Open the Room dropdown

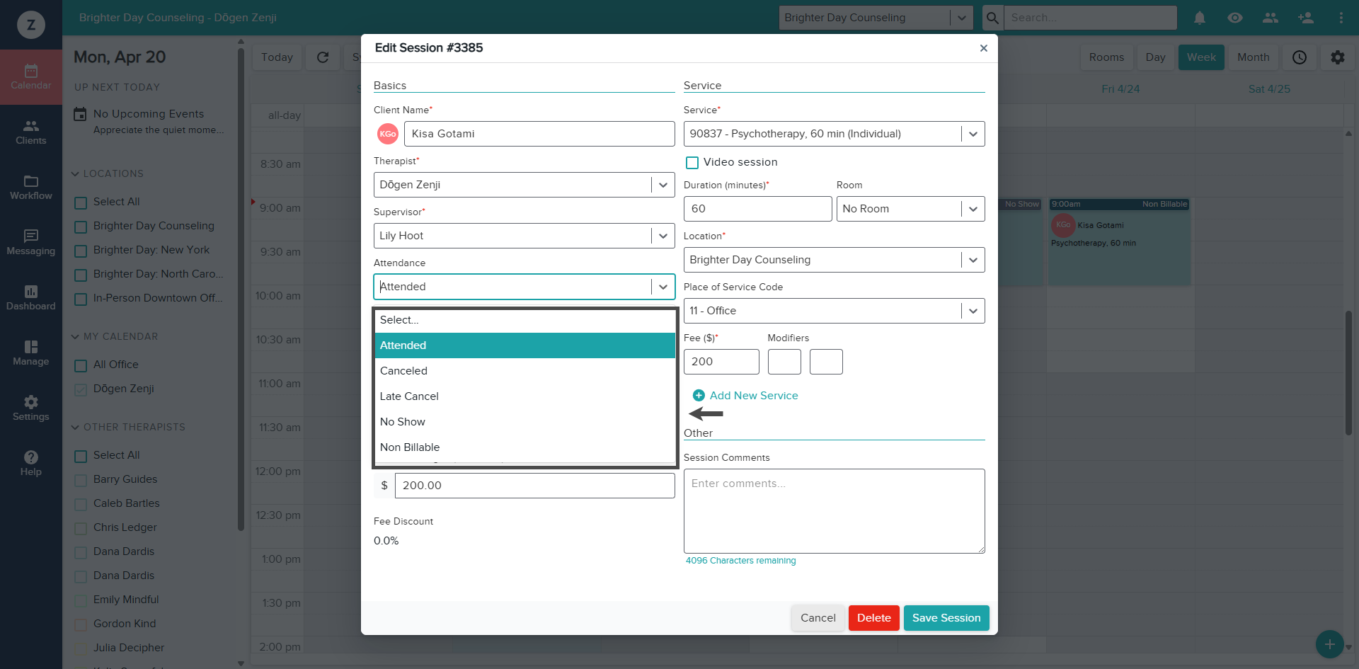(910, 209)
